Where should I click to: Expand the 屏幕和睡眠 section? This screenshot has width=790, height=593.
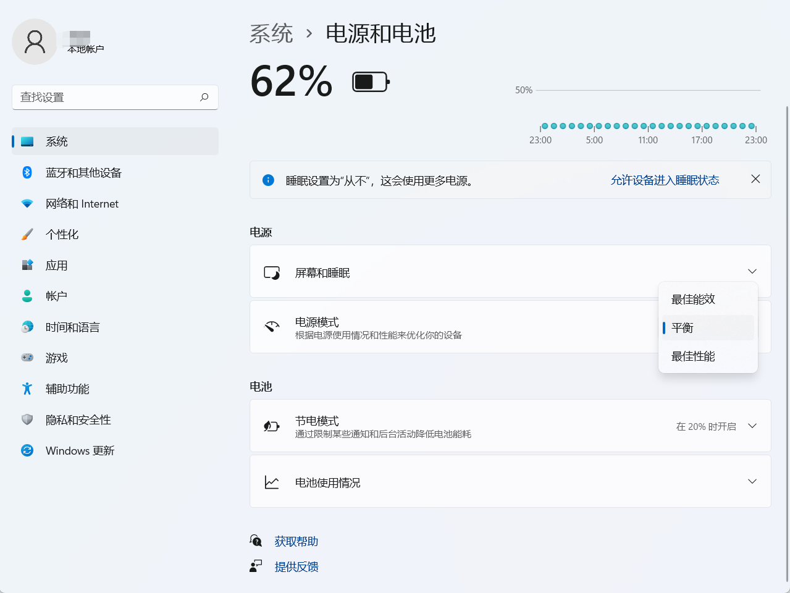click(752, 271)
